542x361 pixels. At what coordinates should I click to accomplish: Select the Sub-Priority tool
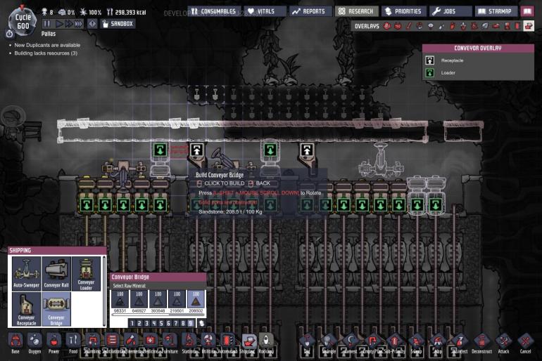click(x=394, y=343)
